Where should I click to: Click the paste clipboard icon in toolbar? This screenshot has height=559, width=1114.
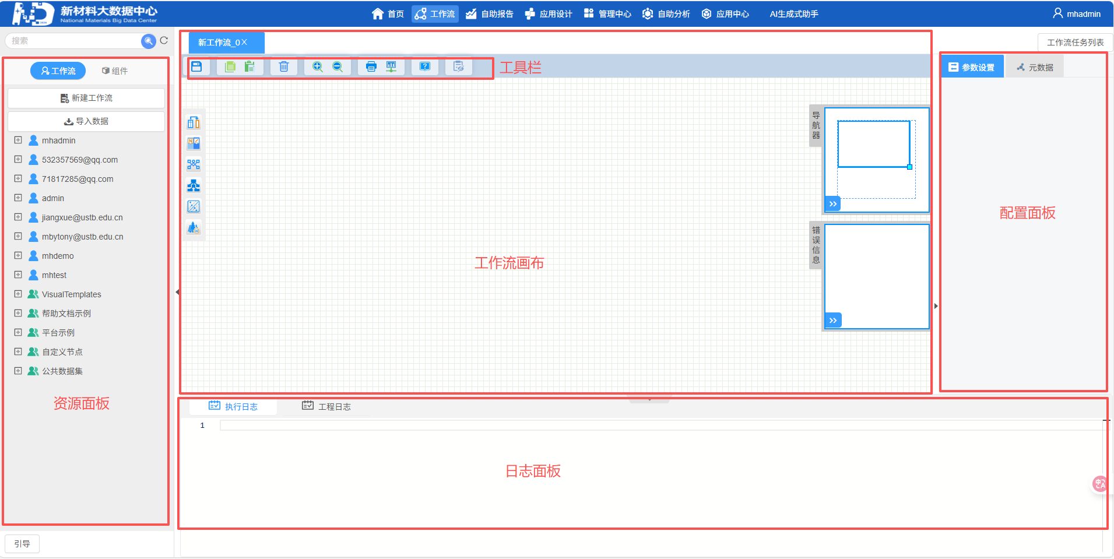coord(249,66)
